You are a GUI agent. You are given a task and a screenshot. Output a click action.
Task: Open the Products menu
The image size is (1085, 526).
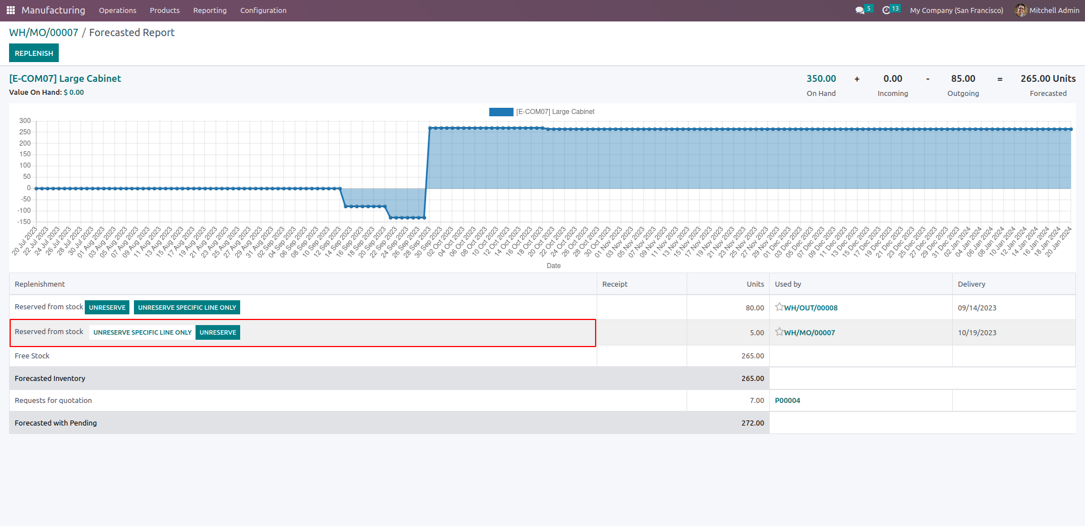(x=164, y=10)
